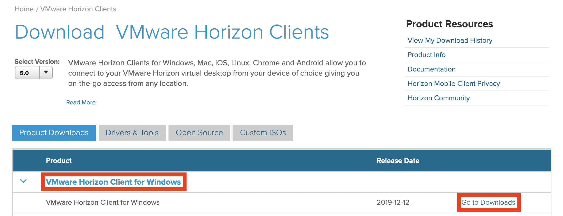Click the Product column header
The image size is (563, 216).
(59, 161)
